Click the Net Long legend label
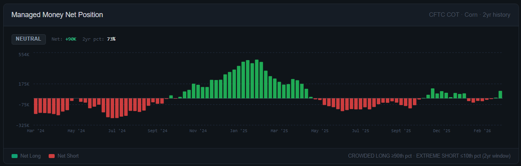 click(30, 156)
